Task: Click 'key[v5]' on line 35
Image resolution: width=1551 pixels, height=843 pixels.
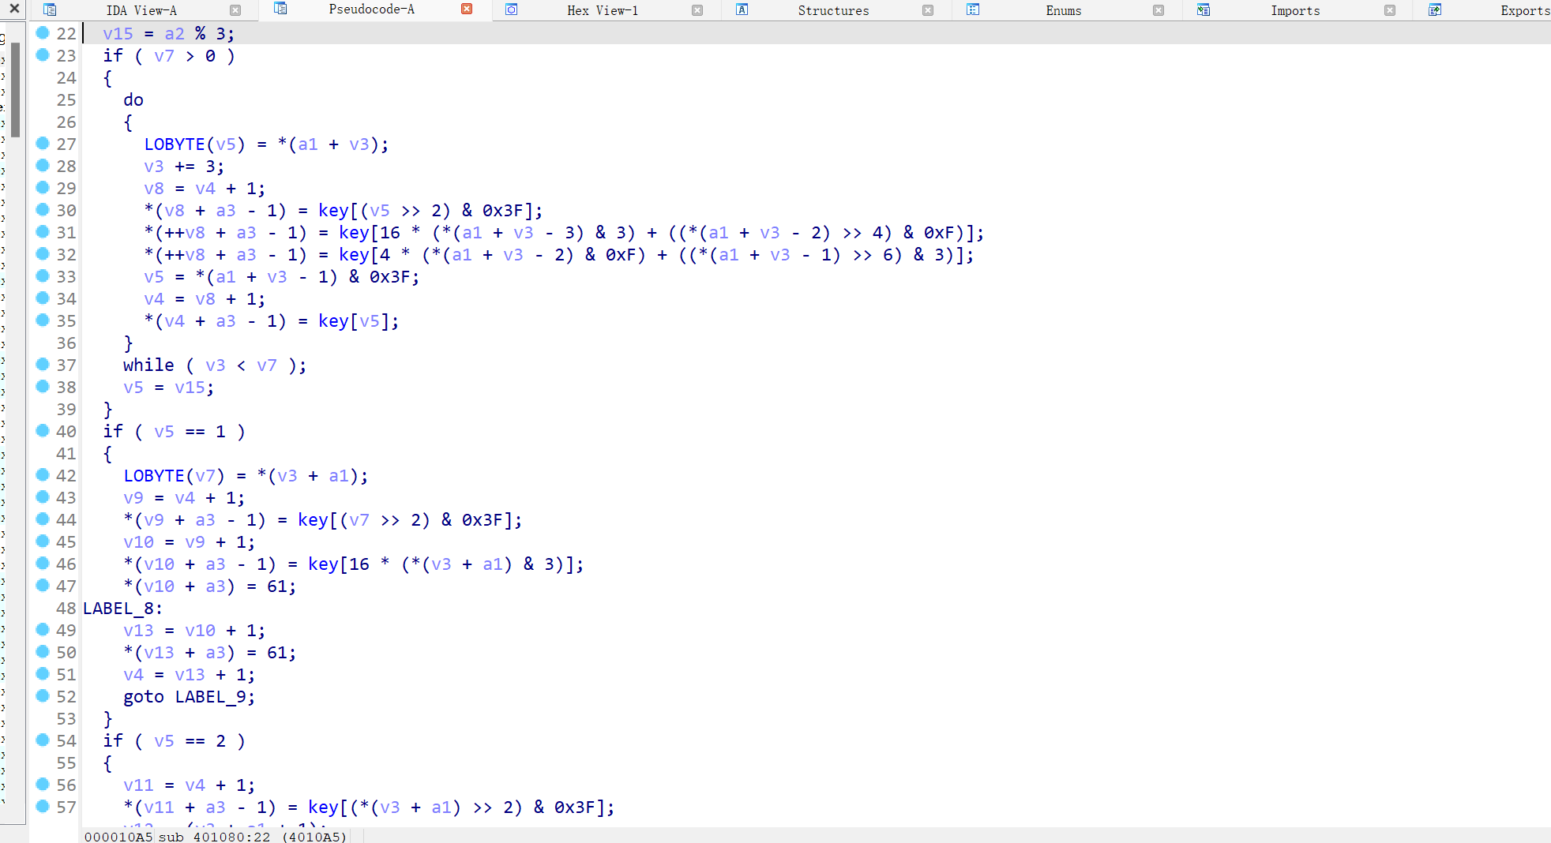Action: point(354,321)
